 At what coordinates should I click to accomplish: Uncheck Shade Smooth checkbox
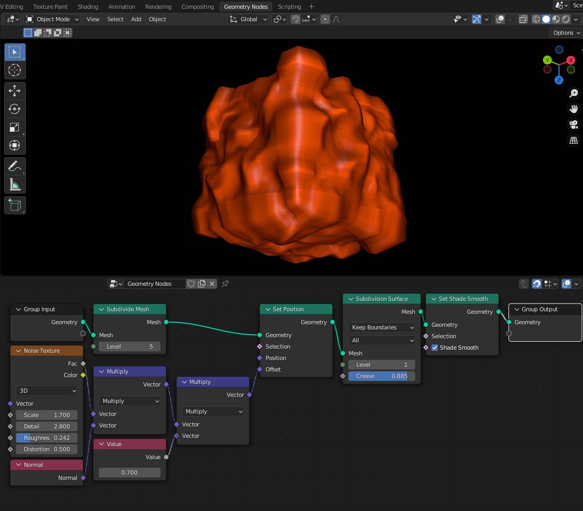[435, 348]
